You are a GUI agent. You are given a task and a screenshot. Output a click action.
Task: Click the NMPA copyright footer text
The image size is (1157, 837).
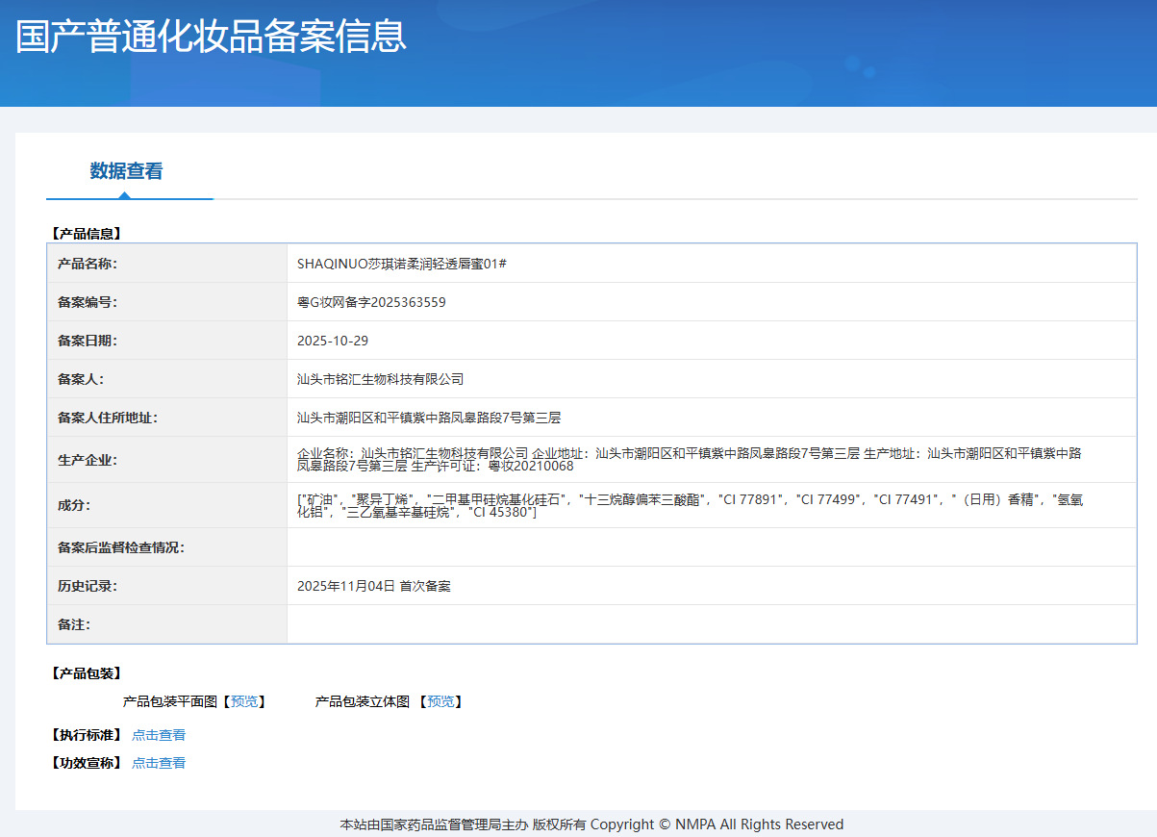pos(591,824)
